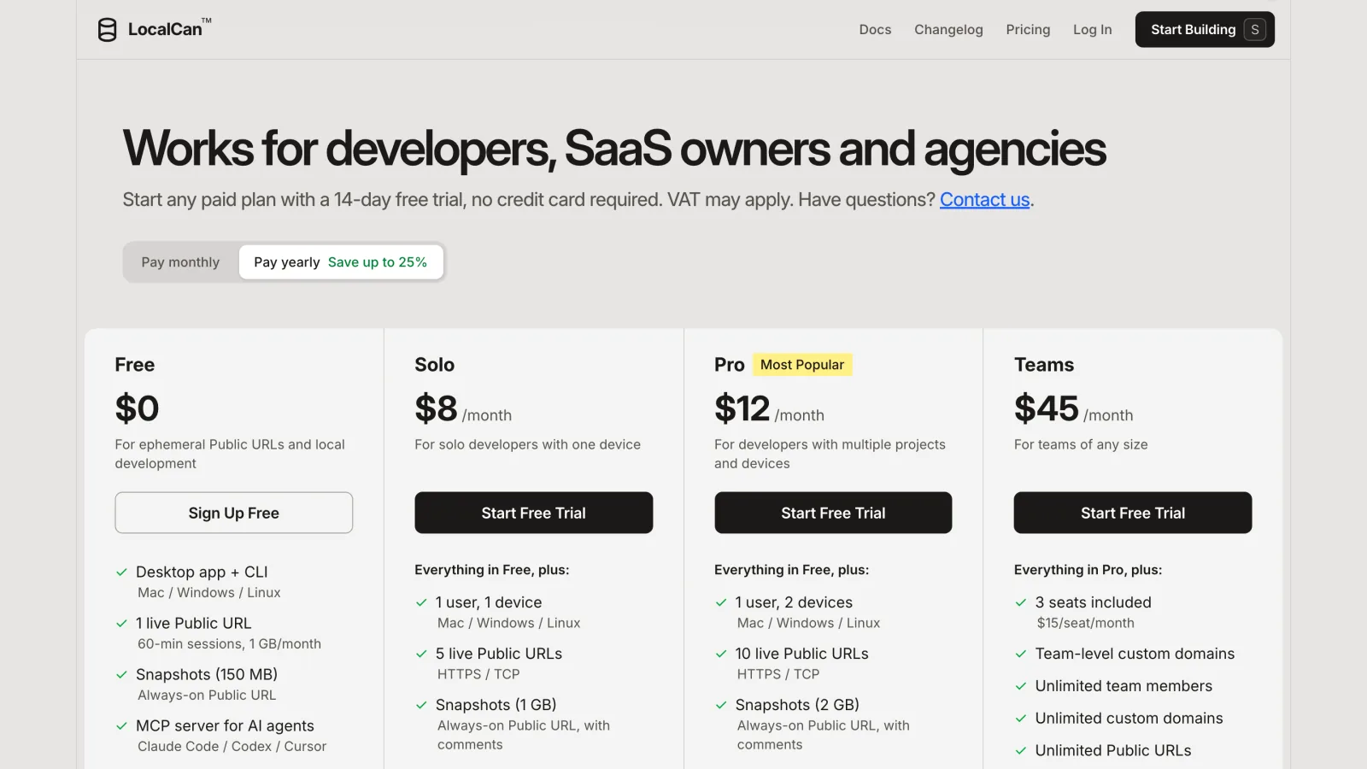Click the $45 /month Teams price
The image size is (1367, 769).
pyautogui.click(x=1074, y=409)
